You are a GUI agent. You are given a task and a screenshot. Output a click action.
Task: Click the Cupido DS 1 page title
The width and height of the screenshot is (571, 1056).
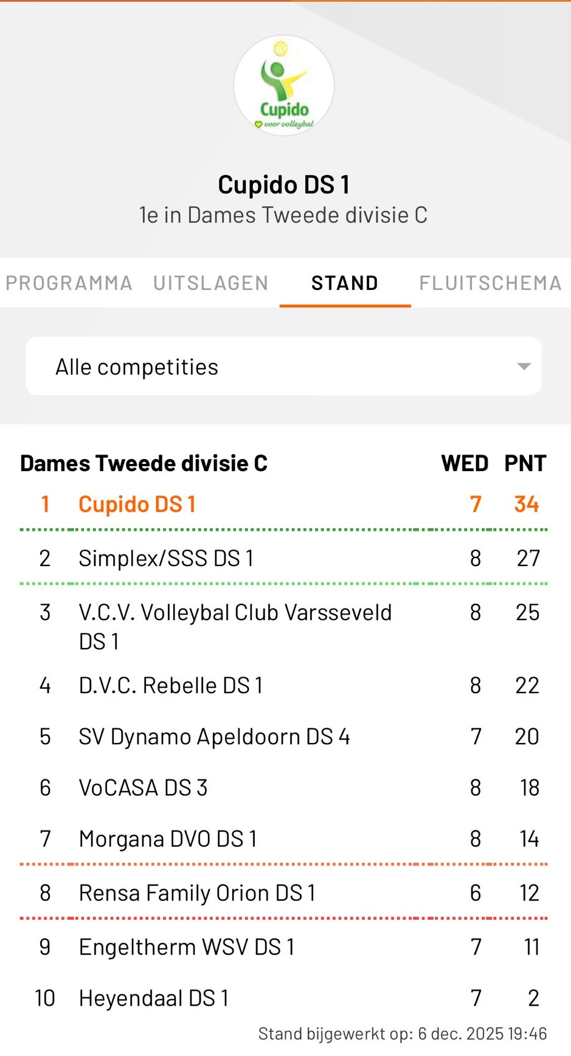click(x=284, y=185)
